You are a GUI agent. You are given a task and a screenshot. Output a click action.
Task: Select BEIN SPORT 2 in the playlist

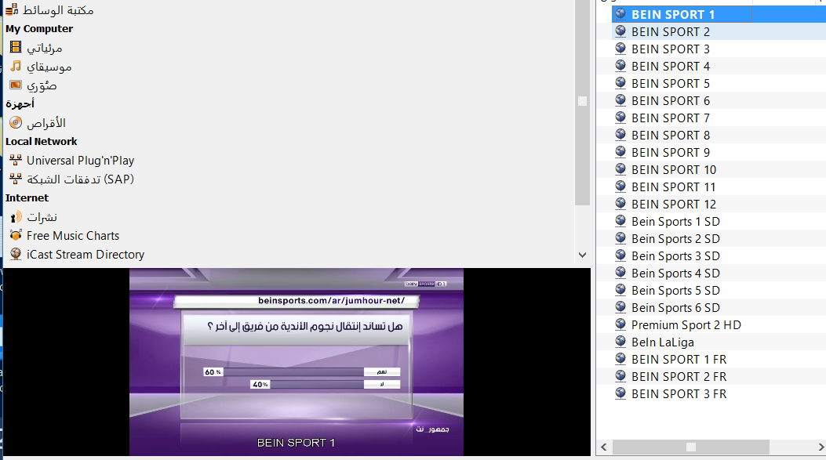(x=670, y=32)
